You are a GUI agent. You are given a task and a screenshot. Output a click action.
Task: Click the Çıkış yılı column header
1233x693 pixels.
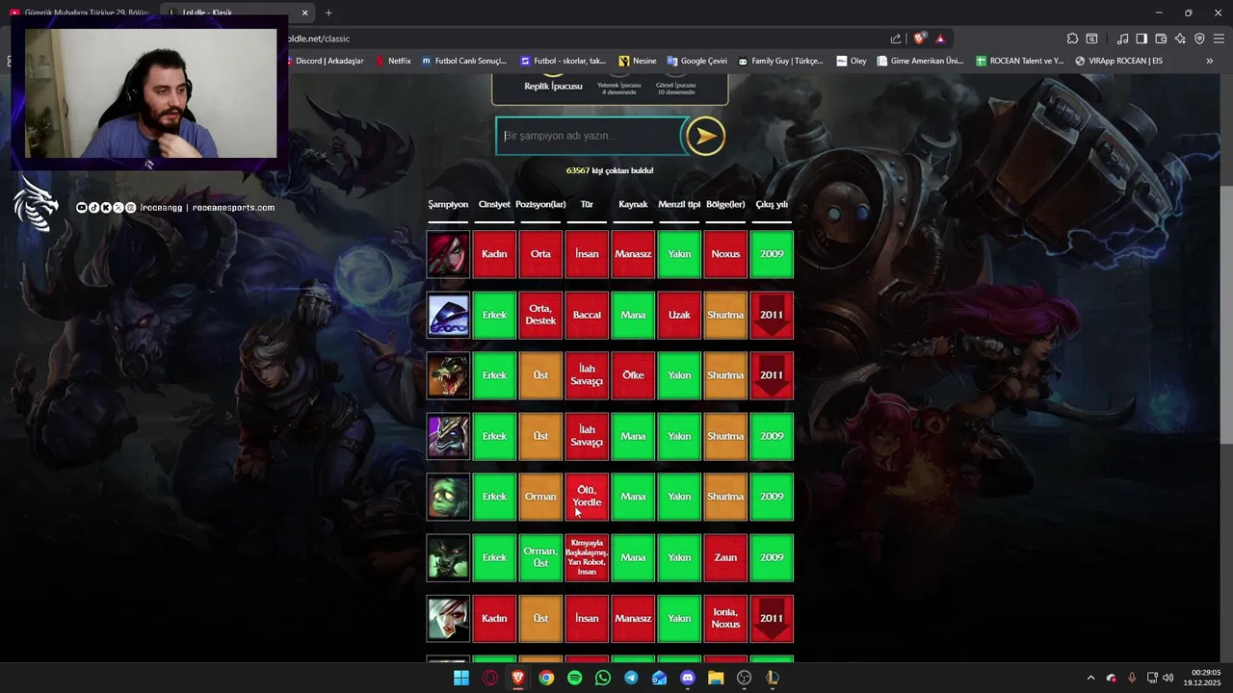pyautogui.click(x=772, y=204)
